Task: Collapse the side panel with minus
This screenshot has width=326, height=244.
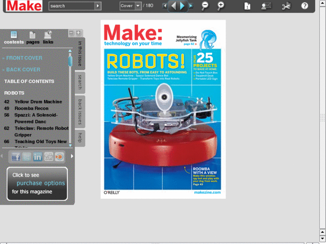Action: point(71,33)
